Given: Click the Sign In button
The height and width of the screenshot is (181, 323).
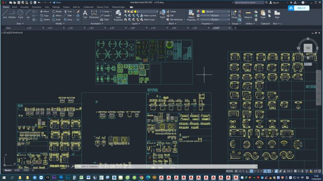Looking at the screenshot, I should tap(276, 2).
